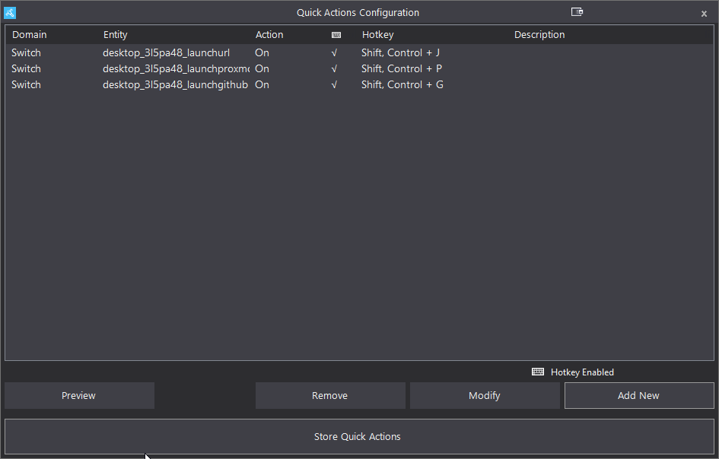Image resolution: width=719 pixels, height=459 pixels.
Task: Open the Preview button
Action: pyautogui.click(x=79, y=395)
